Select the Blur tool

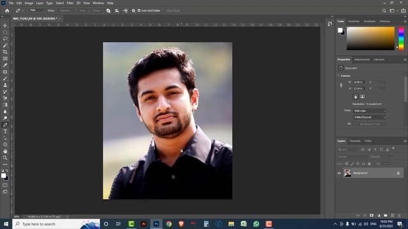5,111
